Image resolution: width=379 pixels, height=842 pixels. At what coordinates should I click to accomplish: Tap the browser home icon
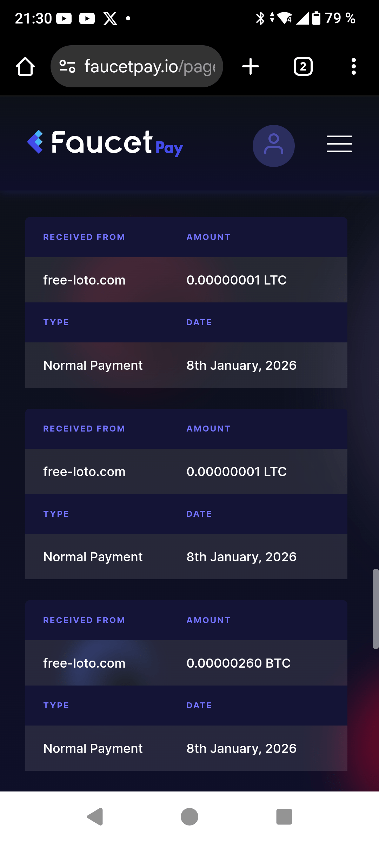coord(25,66)
